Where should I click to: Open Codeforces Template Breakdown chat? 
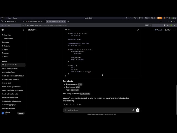[13, 76]
